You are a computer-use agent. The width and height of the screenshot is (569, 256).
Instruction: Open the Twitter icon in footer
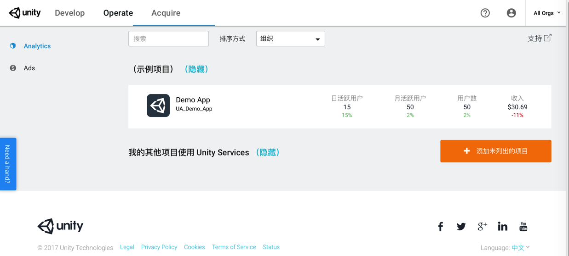point(461,227)
